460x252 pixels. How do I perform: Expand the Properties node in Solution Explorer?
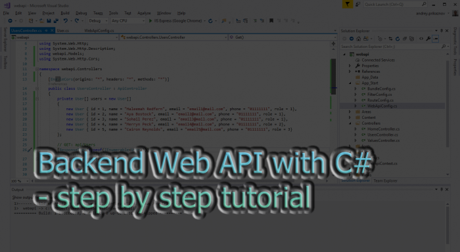pyautogui.click(x=350, y=66)
